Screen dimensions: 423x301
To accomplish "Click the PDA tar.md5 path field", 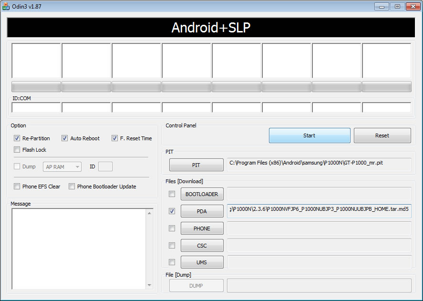I will point(319,211).
